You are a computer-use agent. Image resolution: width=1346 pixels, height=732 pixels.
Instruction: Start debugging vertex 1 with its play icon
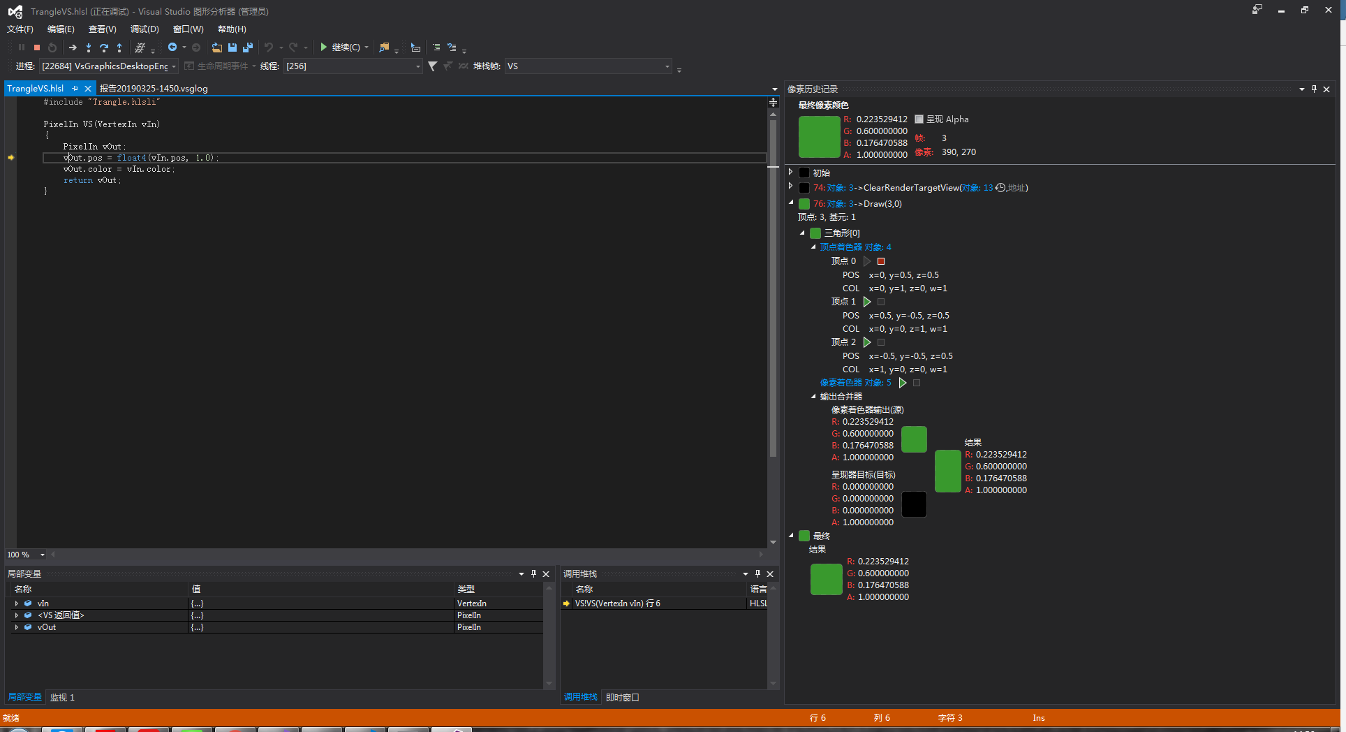pyautogui.click(x=867, y=301)
